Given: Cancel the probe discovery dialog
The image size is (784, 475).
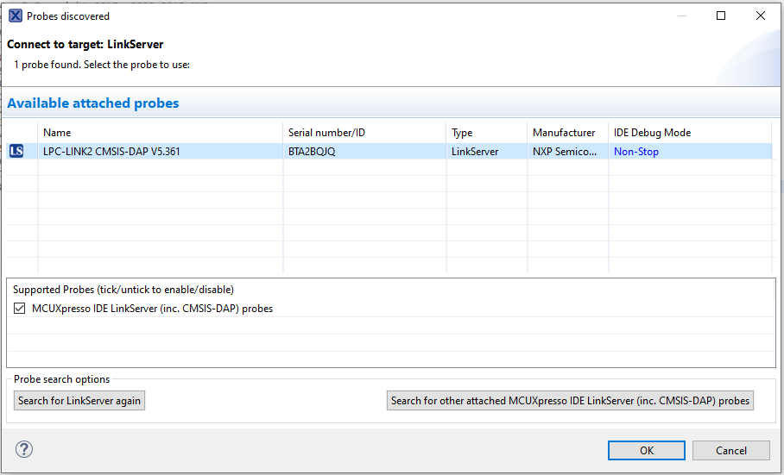Looking at the screenshot, I should pos(731,451).
